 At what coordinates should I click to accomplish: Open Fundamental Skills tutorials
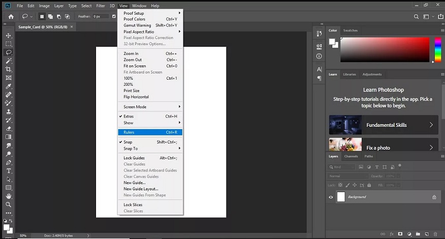click(x=384, y=125)
